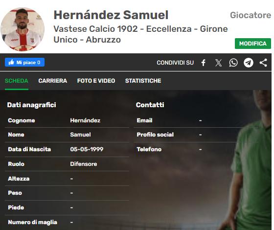Click the Ruolo value Difensore
Screen dimensions: 274x230
[84, 164]
